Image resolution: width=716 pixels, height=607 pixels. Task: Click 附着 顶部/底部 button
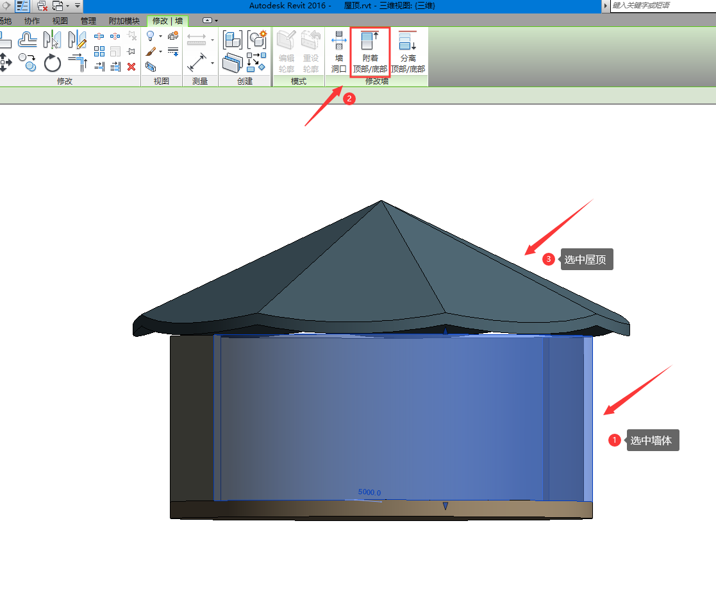(x=370, y=51)
